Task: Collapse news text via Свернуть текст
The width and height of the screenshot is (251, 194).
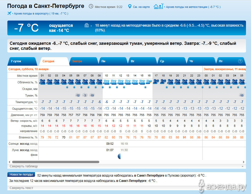Action: coord(22,188)
